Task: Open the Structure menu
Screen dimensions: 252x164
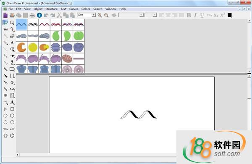Action: [51, 9]
